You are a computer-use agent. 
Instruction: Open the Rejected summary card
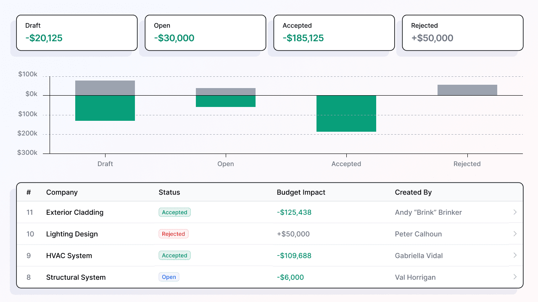point(463,33)
